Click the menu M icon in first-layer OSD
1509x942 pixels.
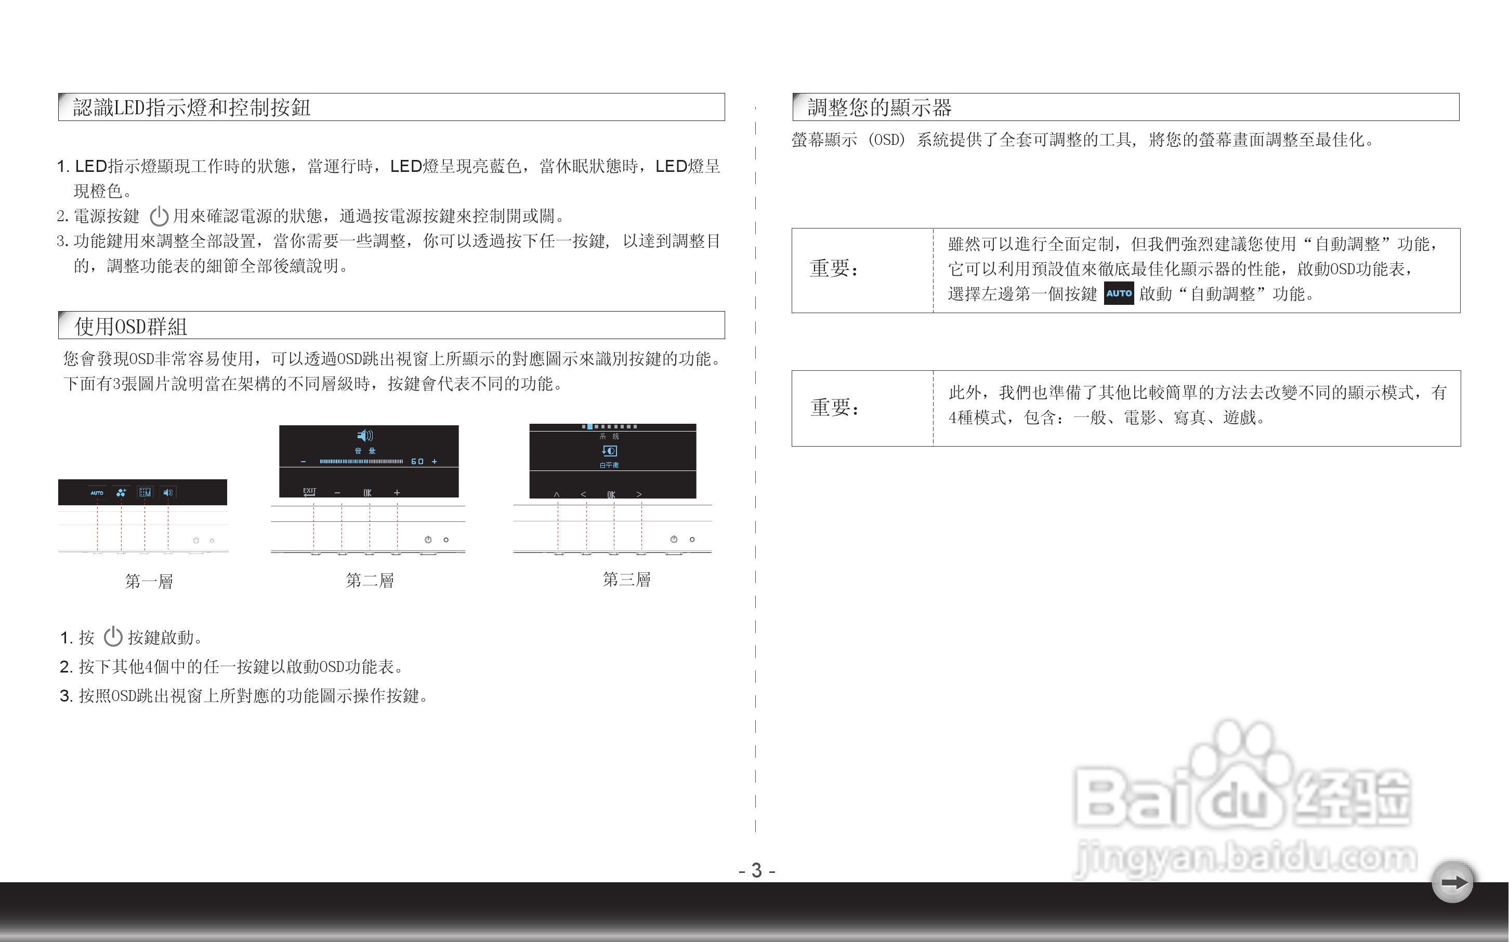pos(145,493)
